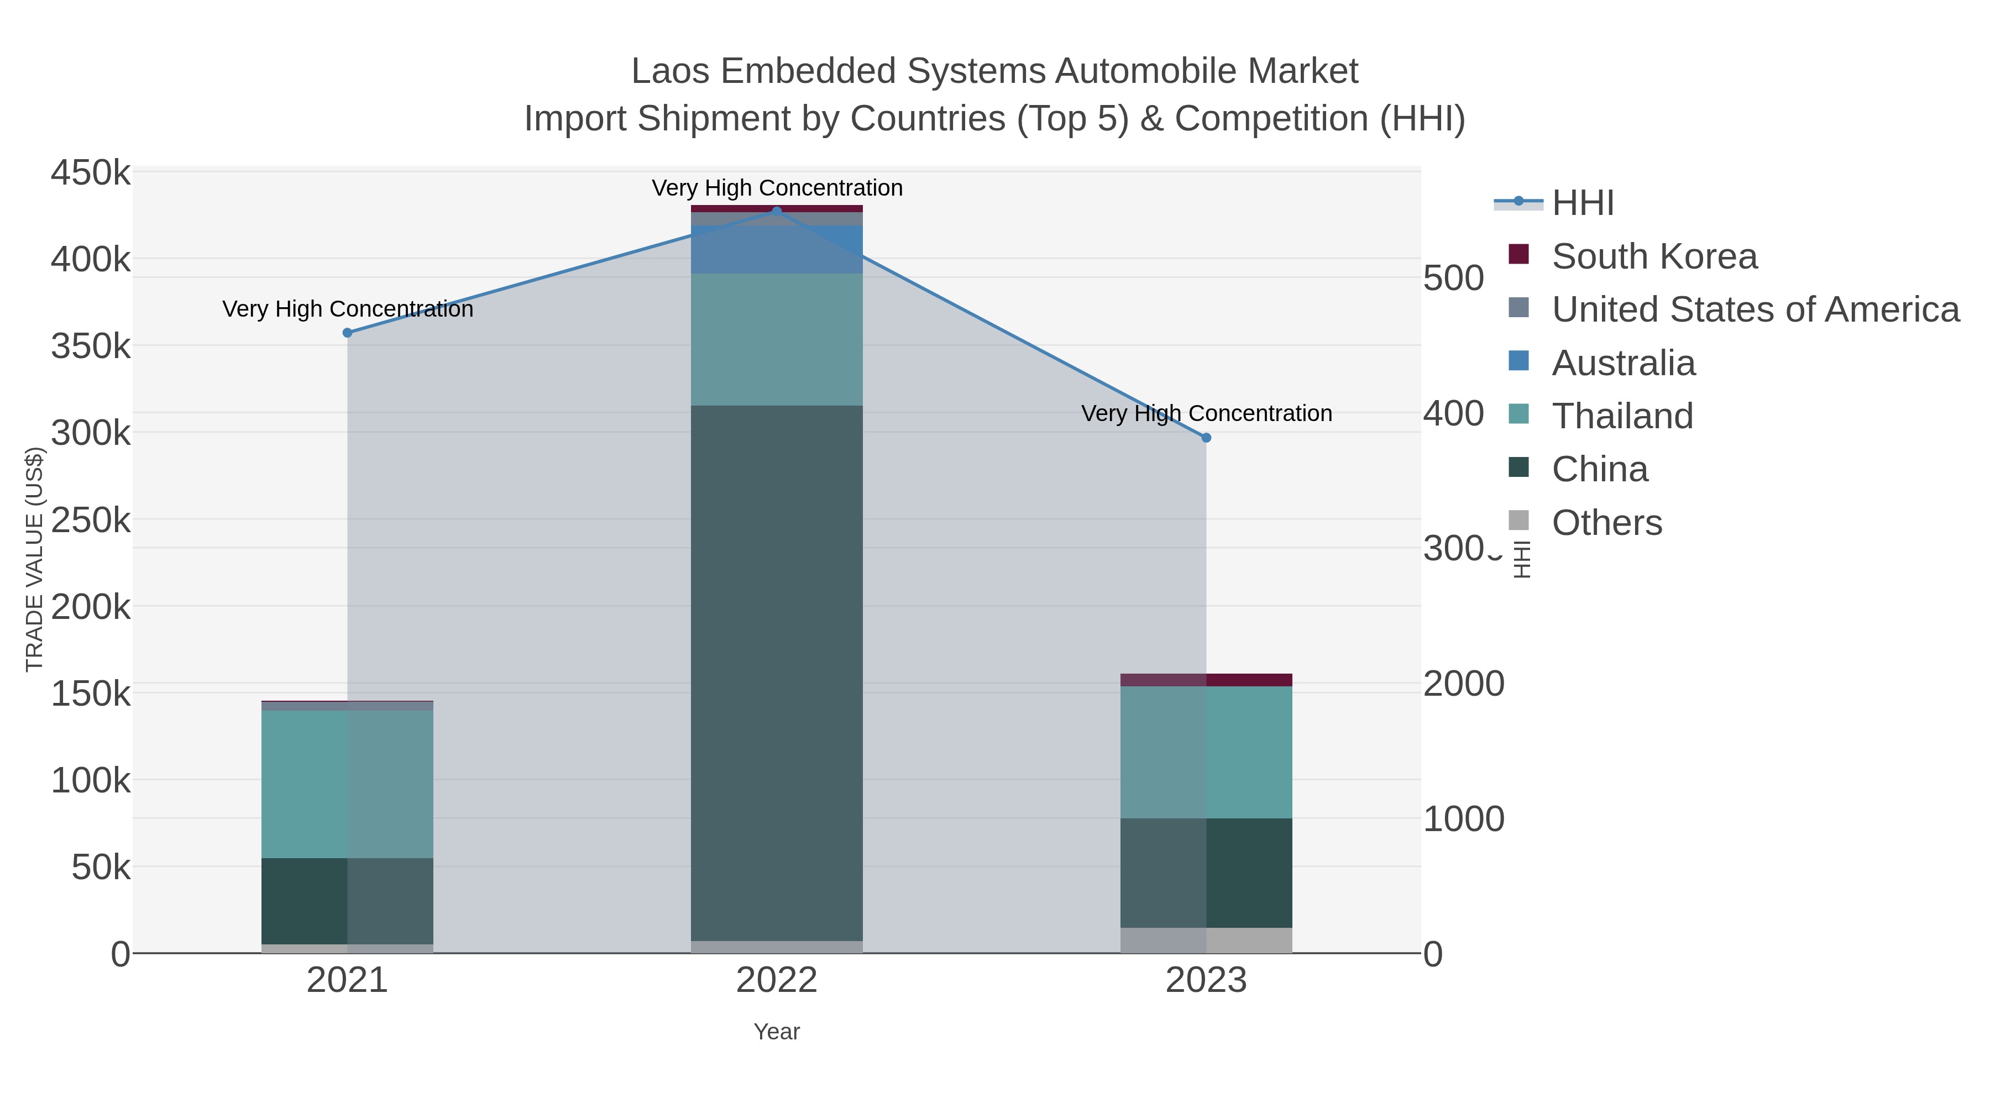Click the 2000 right-axis tick label
Screen dimensions: 1990x1119
[1464, 684]
